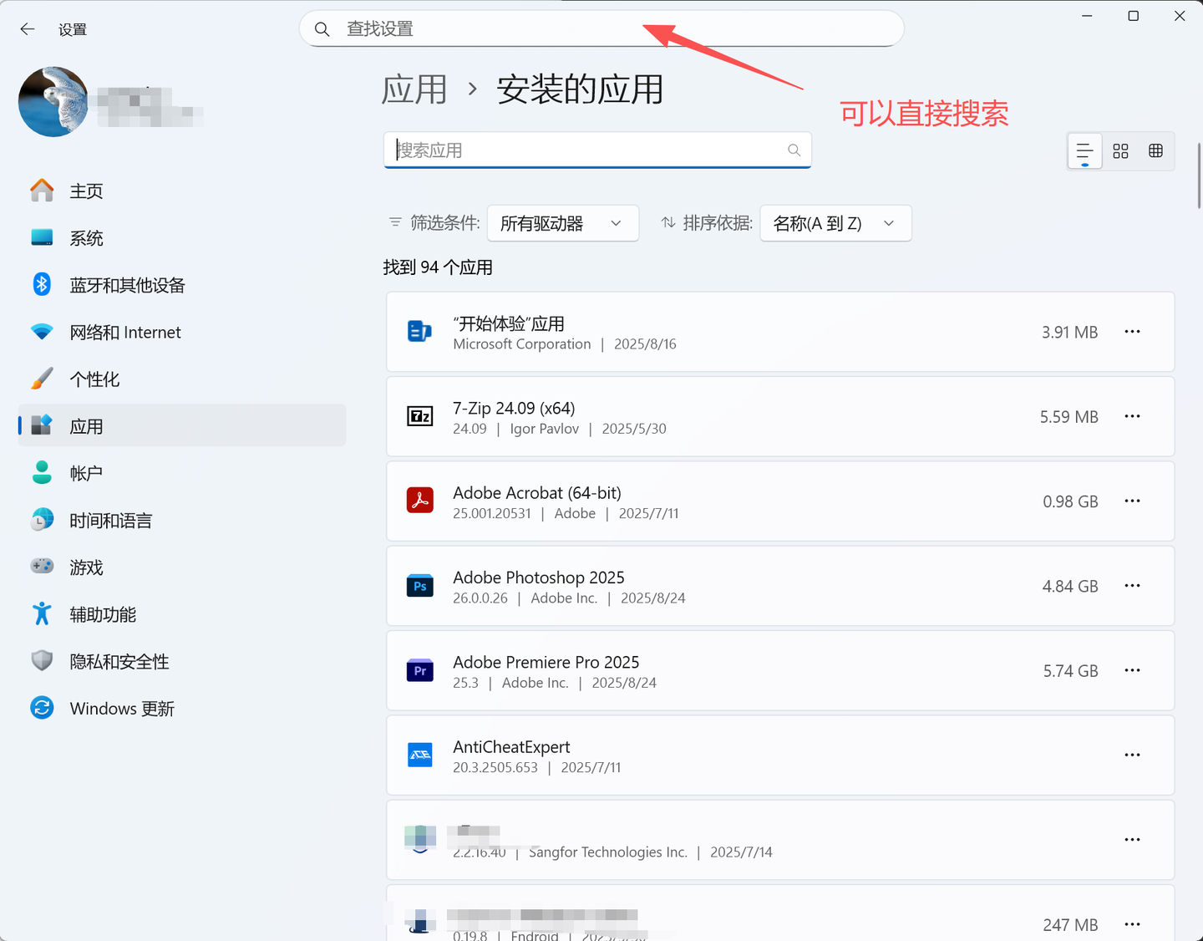
Task: Click the right-side scrollbar
Action: 1196,175
